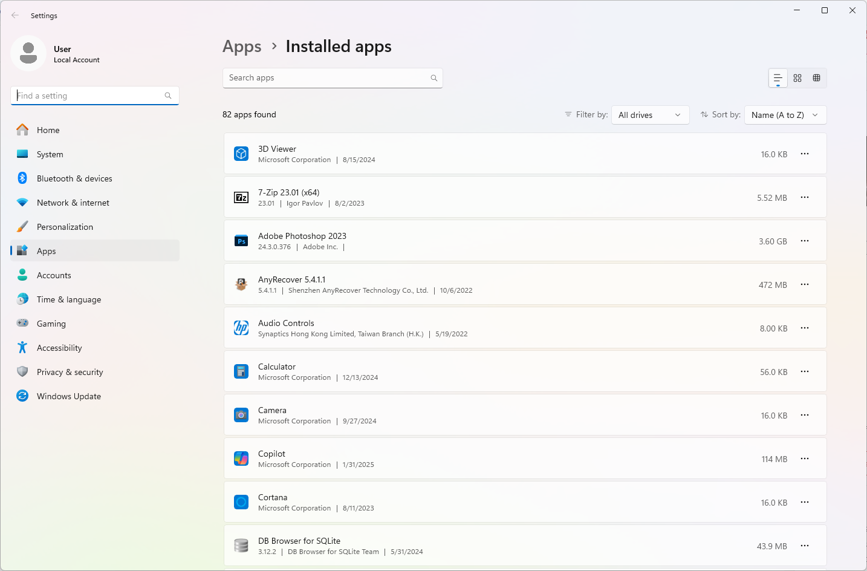The width and height of the screenshot is (867, 571).
Task: Open Personalization settings
Action: point(95,227)
